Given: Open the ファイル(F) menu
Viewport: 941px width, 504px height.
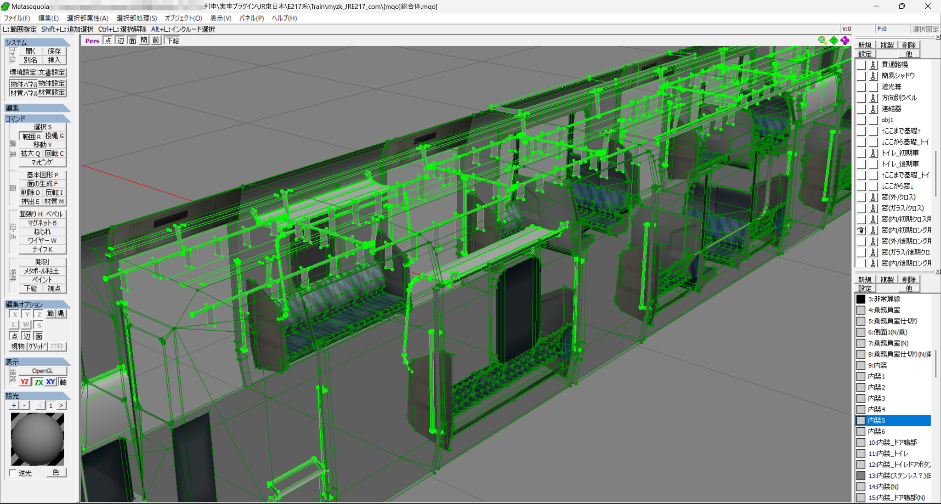Looking at the screenshot, I should click(17, 18).
